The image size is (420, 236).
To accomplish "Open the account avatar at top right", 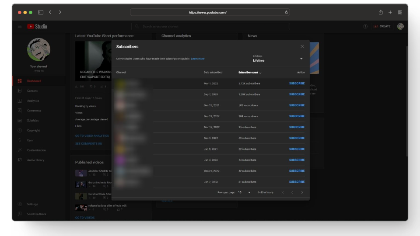I will click(400, 26).
